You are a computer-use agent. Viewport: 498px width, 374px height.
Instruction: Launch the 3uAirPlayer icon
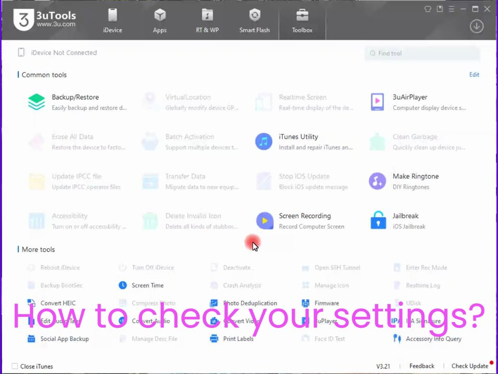[x=377, y=102]
